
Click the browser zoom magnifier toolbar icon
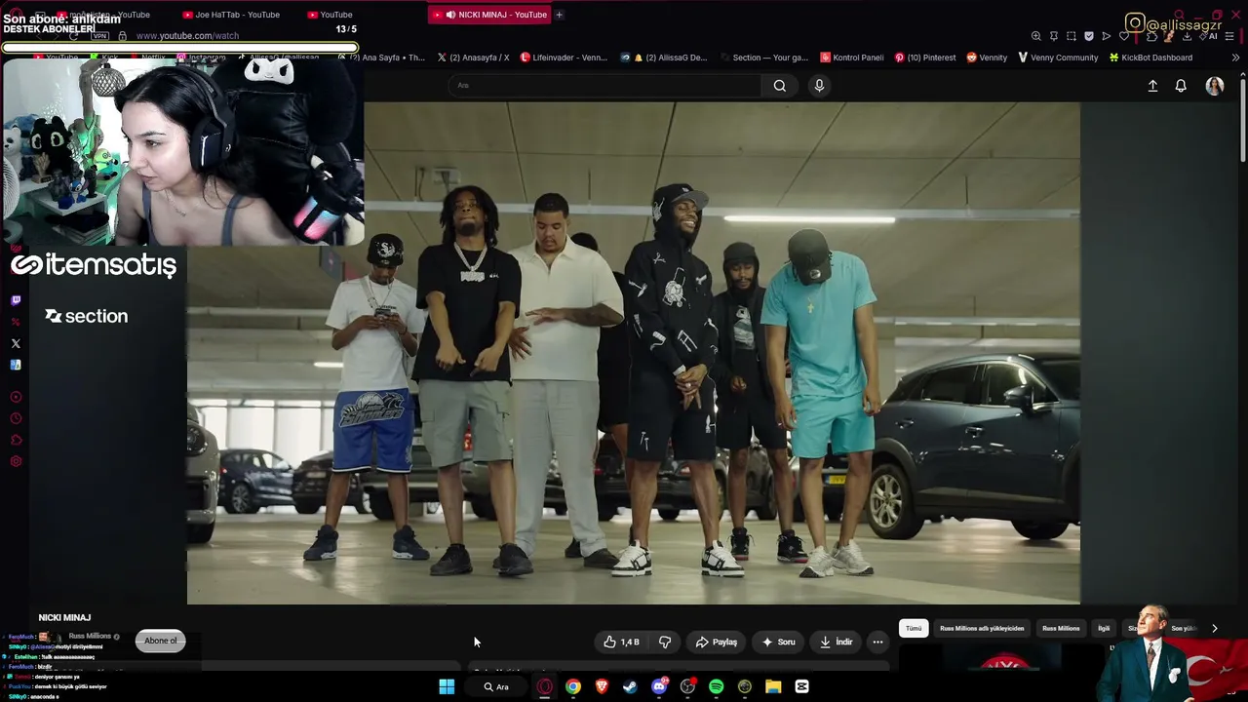click(1035, 36)
